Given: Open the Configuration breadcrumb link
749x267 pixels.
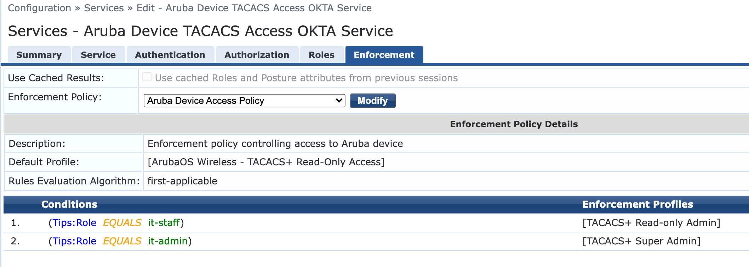Looking at the screenshot, I should point(39,8).
